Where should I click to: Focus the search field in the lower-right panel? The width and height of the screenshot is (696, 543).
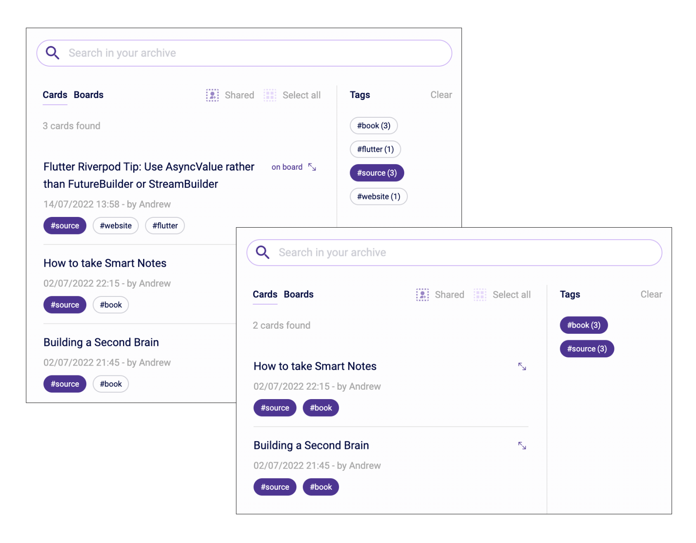tap(464, 252)
